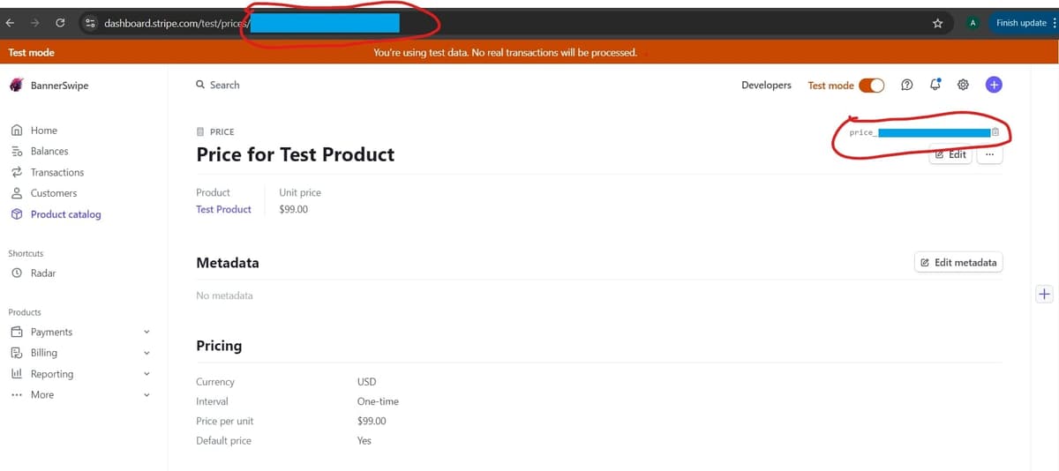
Task: Copy the price ID with clipboard icon
Action: (x=995, y=132)
